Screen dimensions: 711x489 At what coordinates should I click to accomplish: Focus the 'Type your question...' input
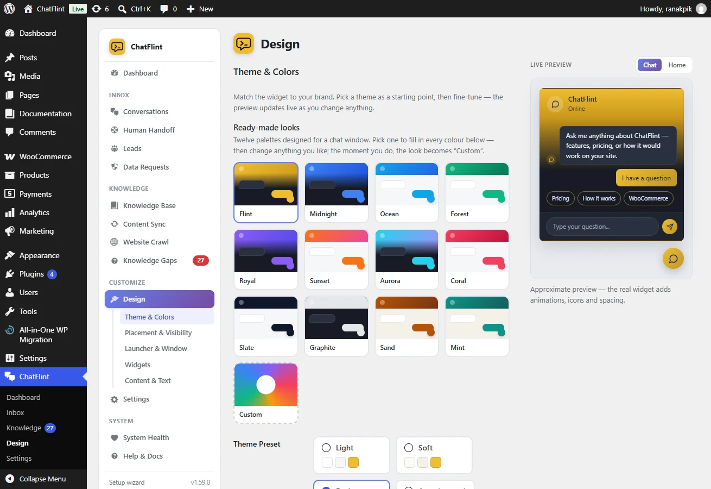point(602,227)
